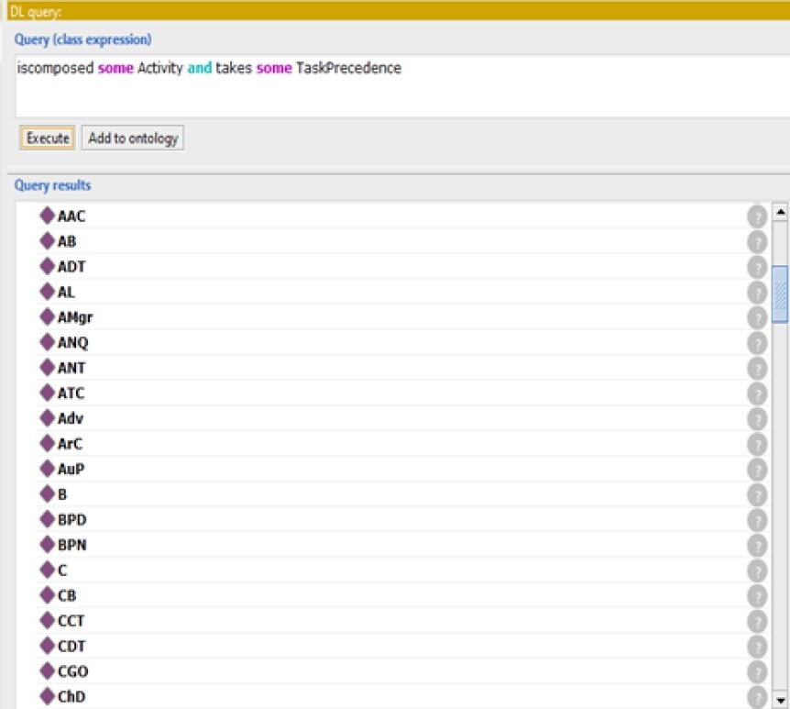
Task: Select the AB individual in results
Action: tap(67, 242)
